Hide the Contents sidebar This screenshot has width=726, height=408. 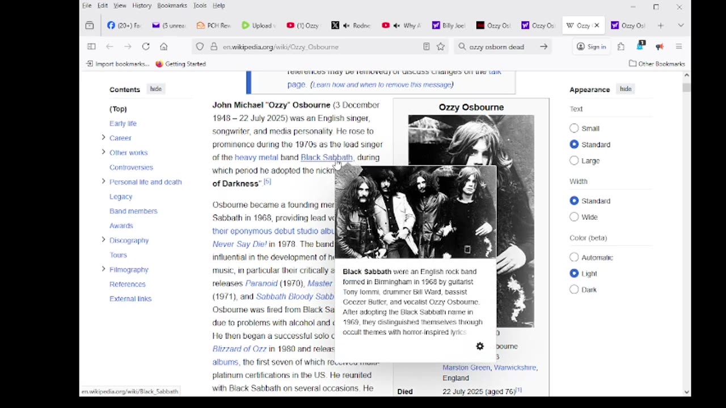(x=155, y=89)
